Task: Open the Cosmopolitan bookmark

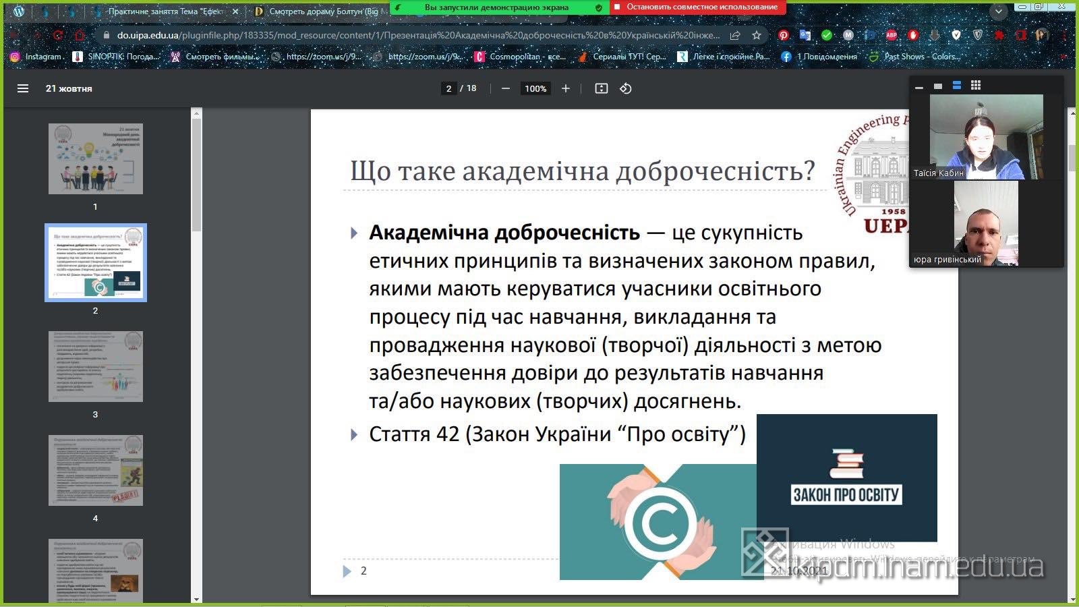Action: 521,57
